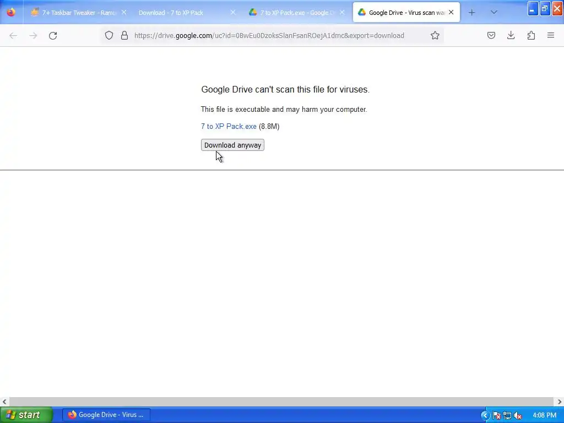Minimize the Firefox window
The width and height of the screenshot is (564, 423).
[533, 9]
